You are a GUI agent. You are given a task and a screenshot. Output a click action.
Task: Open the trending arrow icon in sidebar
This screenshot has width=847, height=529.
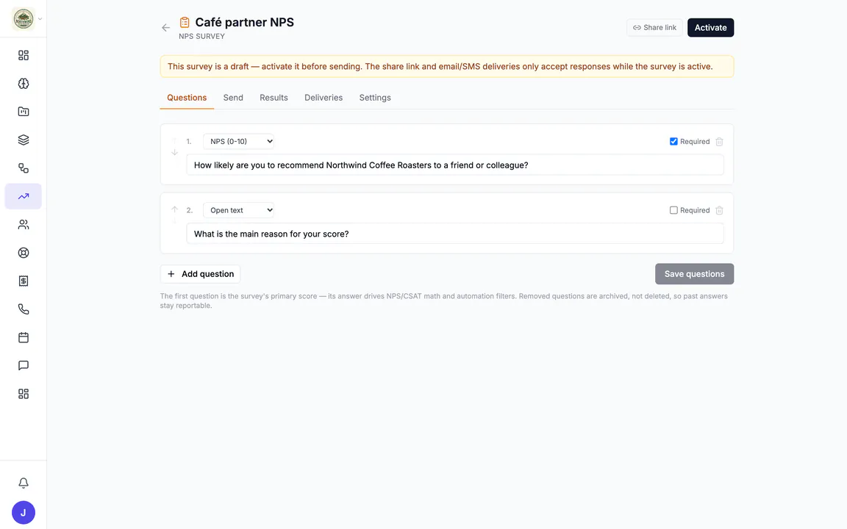point(24,196)
